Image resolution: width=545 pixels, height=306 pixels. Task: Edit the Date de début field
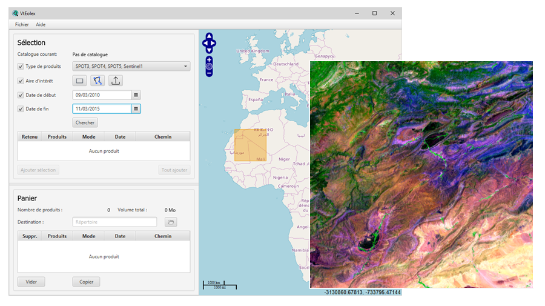coord(102,95)
